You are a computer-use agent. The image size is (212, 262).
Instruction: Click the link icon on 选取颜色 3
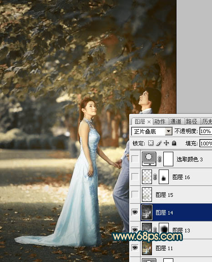coord(160,159)
